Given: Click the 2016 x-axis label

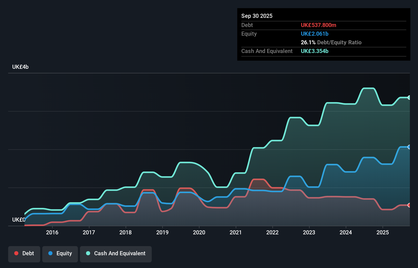Looking at the screenshot, I should (x=52, y=232).
